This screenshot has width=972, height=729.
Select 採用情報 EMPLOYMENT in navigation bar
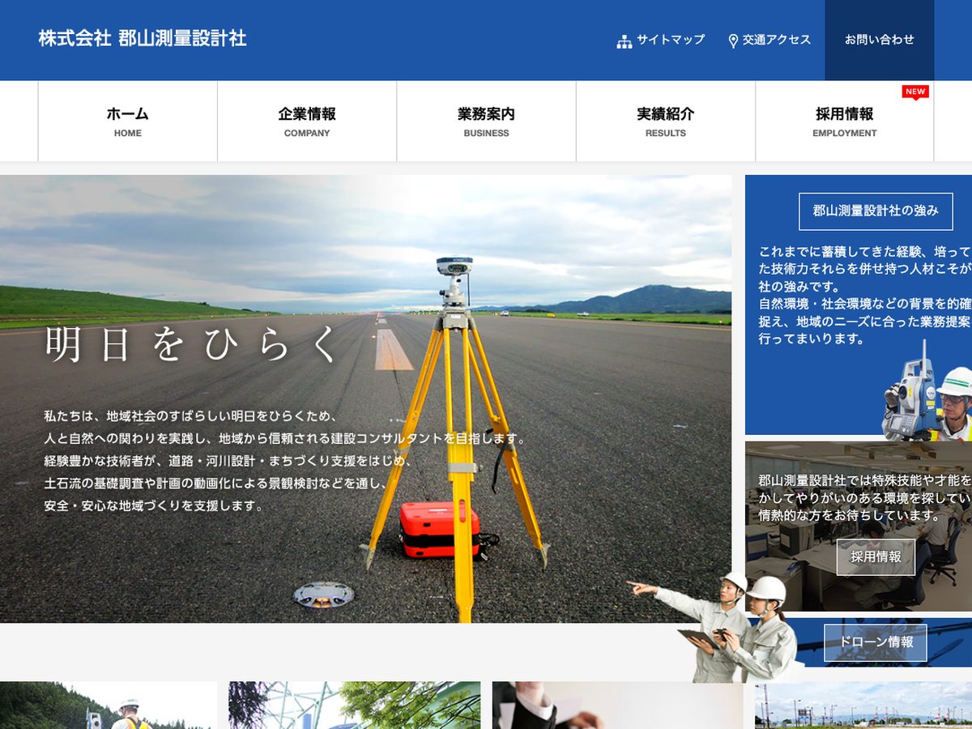coord(844,122)
